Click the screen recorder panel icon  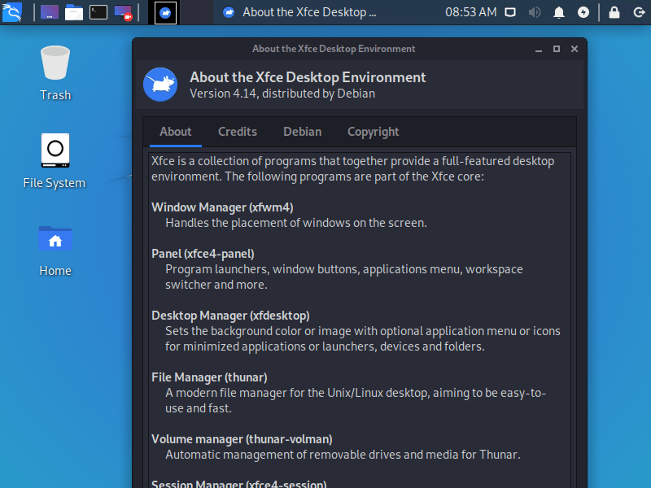123,12
